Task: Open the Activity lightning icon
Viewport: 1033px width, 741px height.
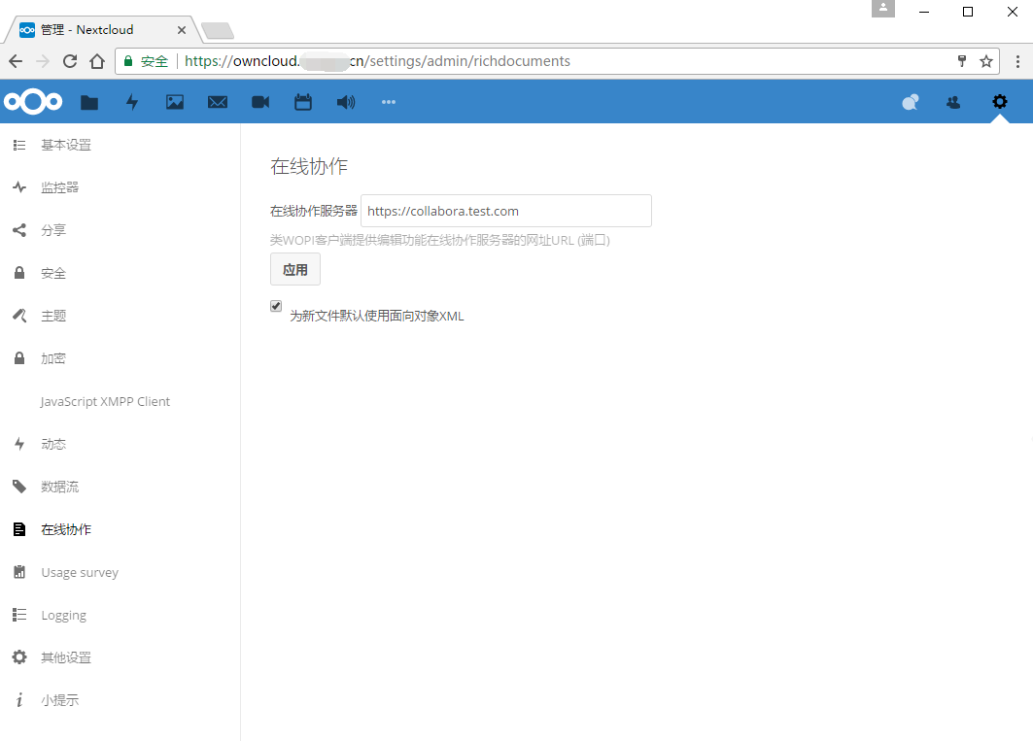Action: [132, 101]
